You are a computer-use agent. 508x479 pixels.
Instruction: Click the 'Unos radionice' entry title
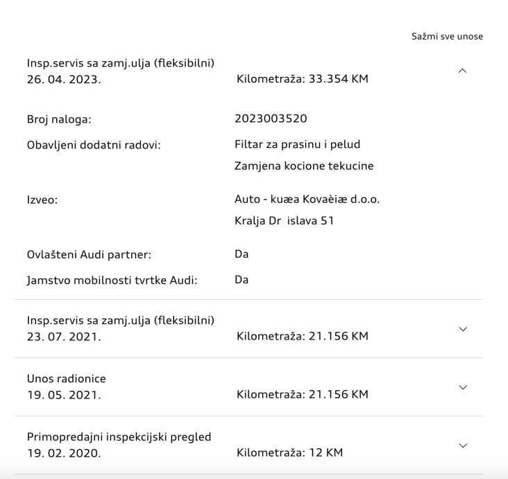click(67, 378)
